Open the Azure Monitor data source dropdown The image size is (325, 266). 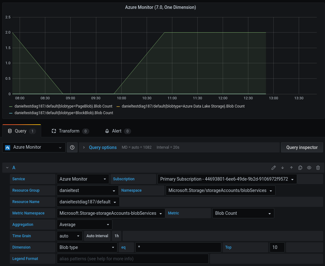[34, 147]
